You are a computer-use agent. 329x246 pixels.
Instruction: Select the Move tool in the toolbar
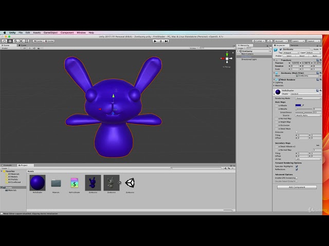[10, 41]
